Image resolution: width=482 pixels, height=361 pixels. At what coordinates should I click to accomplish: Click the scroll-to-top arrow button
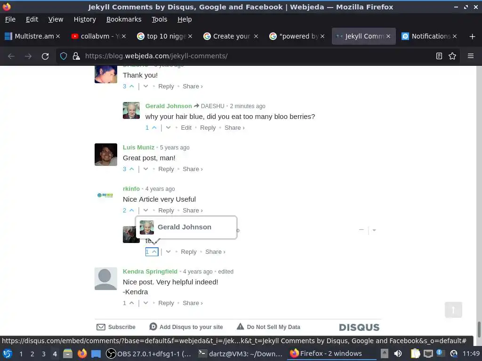click(x=453, y=310)
